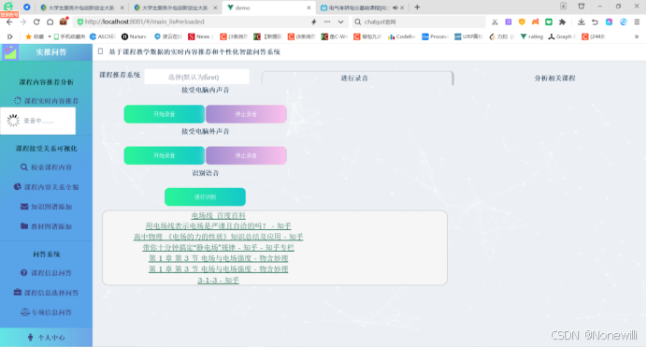Open 检索课程内容 in the sidebar
The width and height of the screenshot is (647, 348).
pos(46,167)
